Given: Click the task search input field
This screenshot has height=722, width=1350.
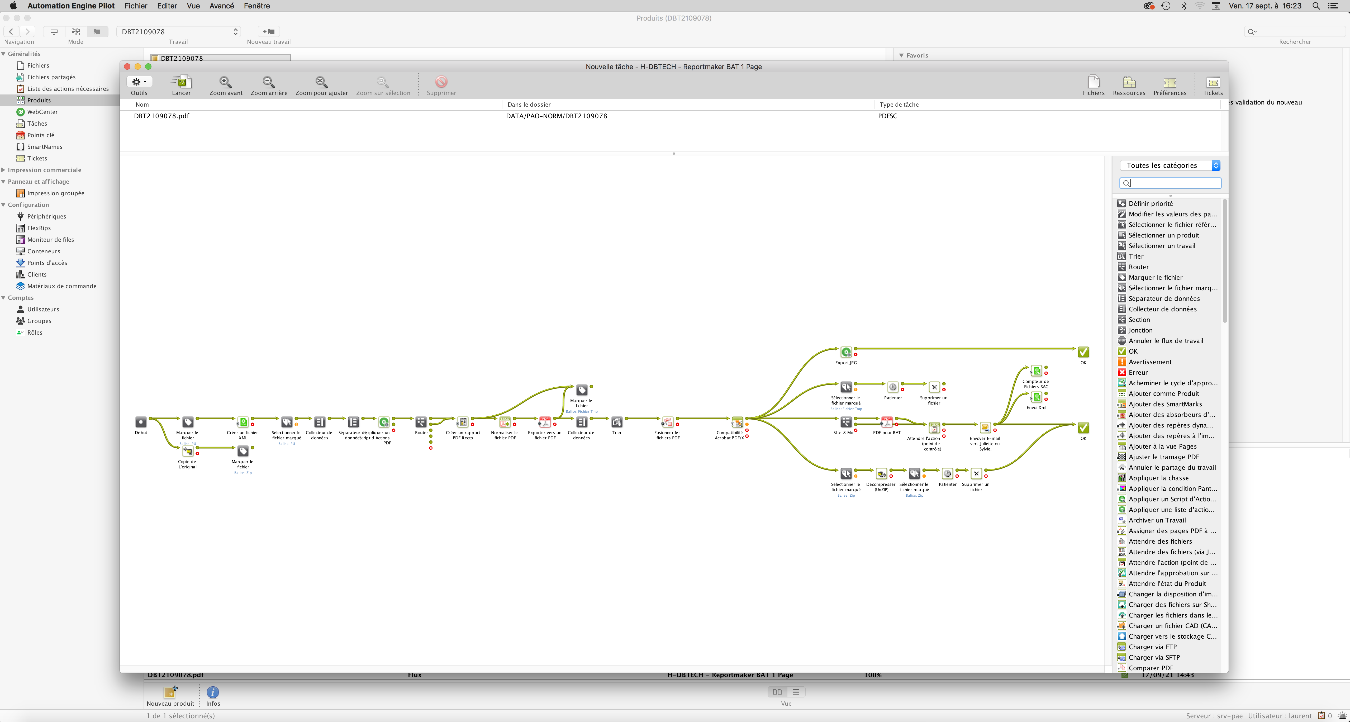Looking at the screenshot, I should click(x=1174, y=183).
